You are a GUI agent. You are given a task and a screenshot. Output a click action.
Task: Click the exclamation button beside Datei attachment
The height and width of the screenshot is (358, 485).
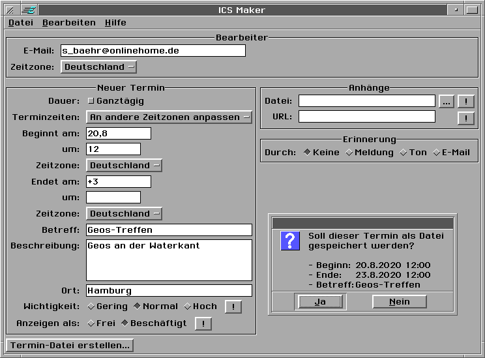click(x=465, y=101)
